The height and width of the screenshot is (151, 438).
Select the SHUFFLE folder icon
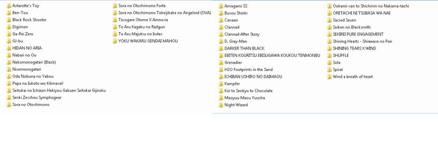pyautogui.click(x=330, y=55)
